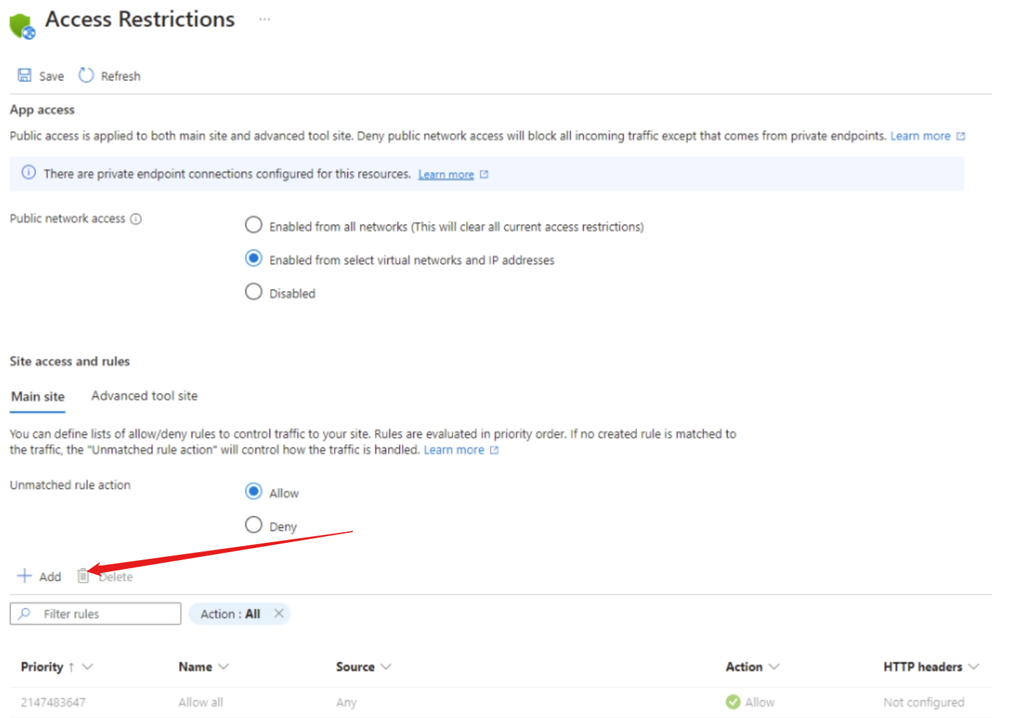Open the HTTP headers column dropdown
The height and width of the screenshot is (718, 1011).
coord(974,667)
